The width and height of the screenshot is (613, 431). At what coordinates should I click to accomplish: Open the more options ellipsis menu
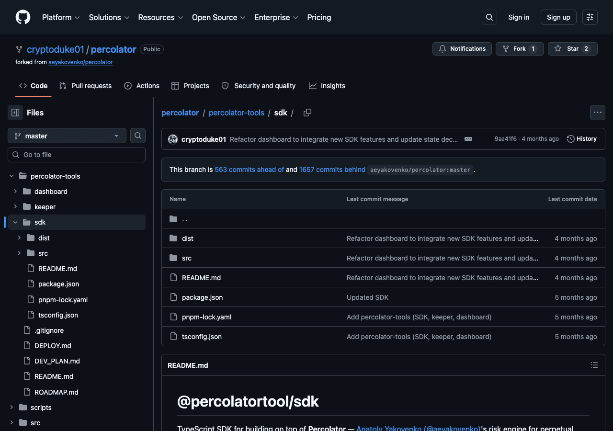click(598, 113)
